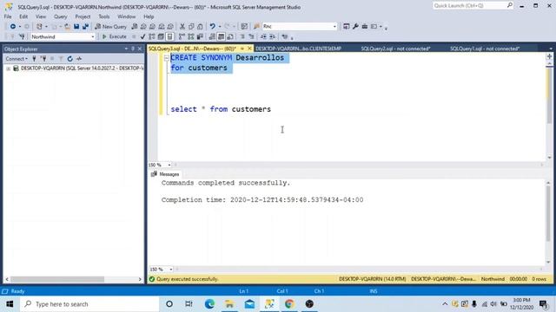Open the Edit menu

coord(23,16)
